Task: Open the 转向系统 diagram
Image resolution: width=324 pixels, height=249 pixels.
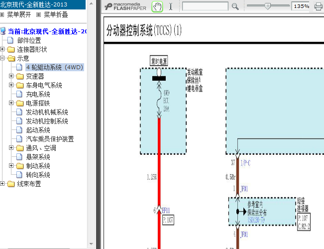Action: (38, 175)
